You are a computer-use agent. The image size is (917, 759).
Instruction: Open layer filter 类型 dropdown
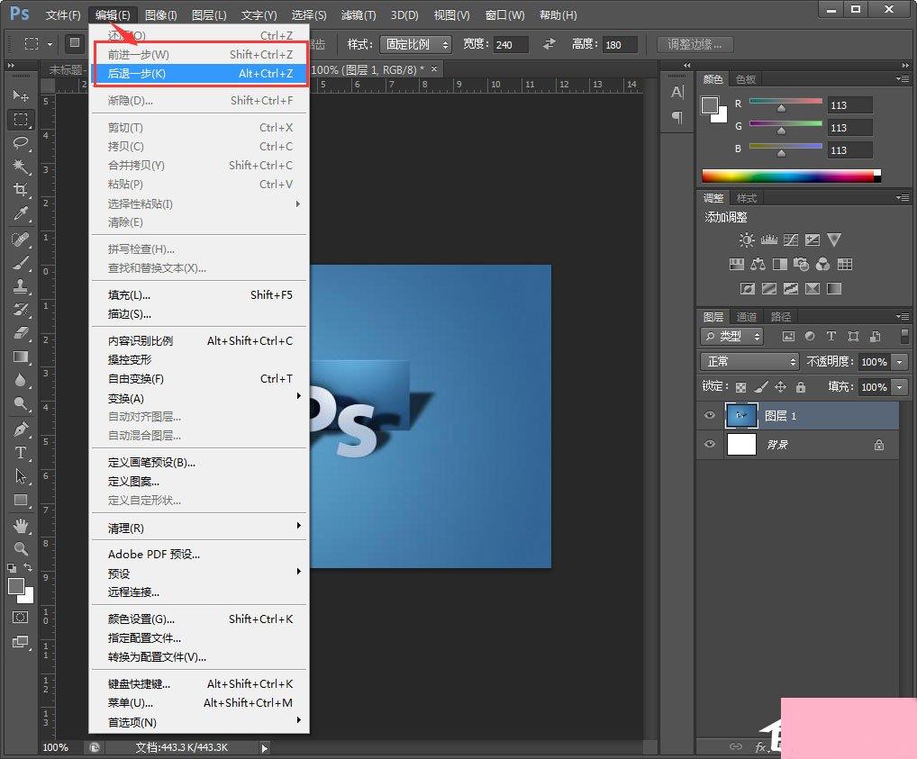(731, 336)
